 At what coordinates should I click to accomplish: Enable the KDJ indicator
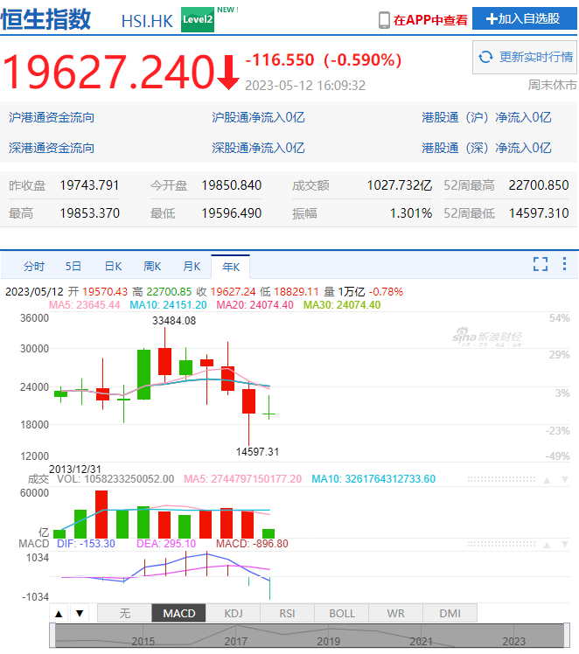(x=233, y=613)
